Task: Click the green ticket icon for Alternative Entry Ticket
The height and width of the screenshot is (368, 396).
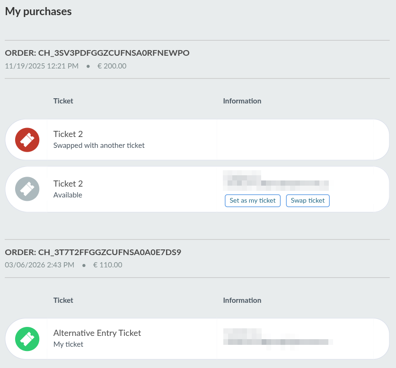Action: coord(26,339)
